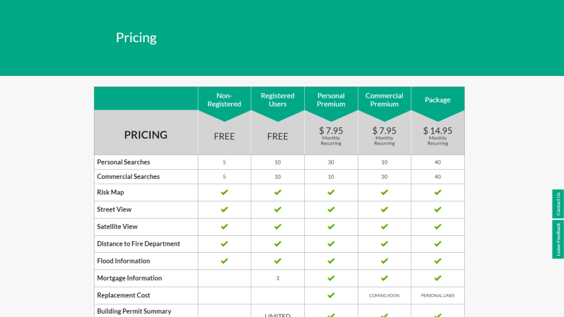Click the Risk Map checkmark under Non-Registered

coord(224,192)
